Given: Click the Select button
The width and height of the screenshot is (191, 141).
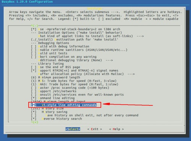Looking at the screenshot, I should pyautogui.click(x=73, y=129).
